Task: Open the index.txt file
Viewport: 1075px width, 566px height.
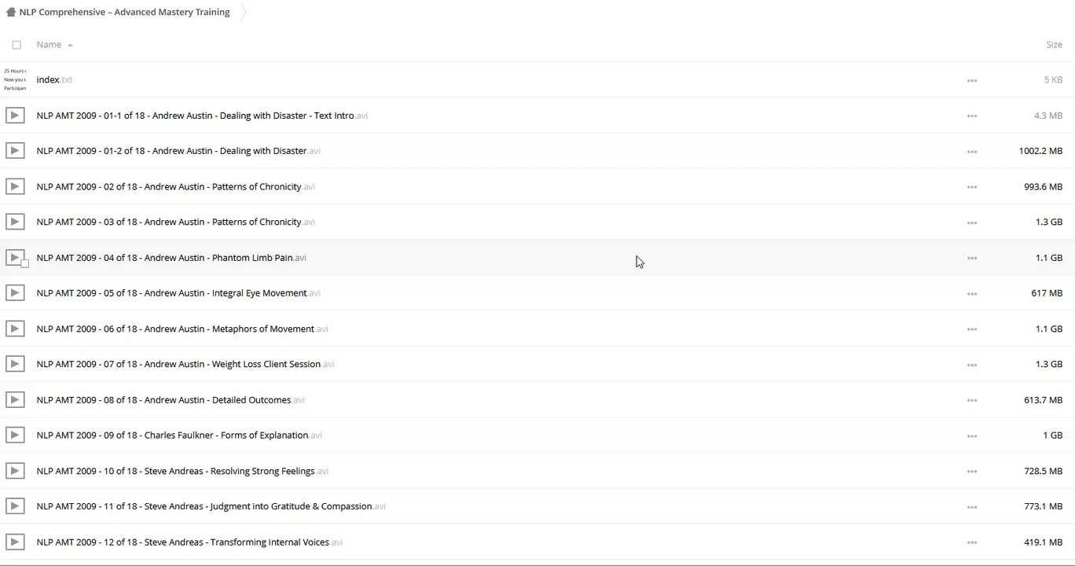Action: click(54, 80)
